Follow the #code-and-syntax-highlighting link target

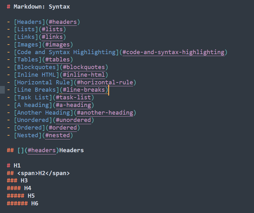[173, 52]
